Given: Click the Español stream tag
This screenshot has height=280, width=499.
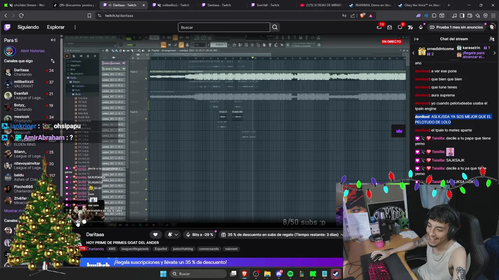Looking at the screenshot, I should tap(161, 249).
